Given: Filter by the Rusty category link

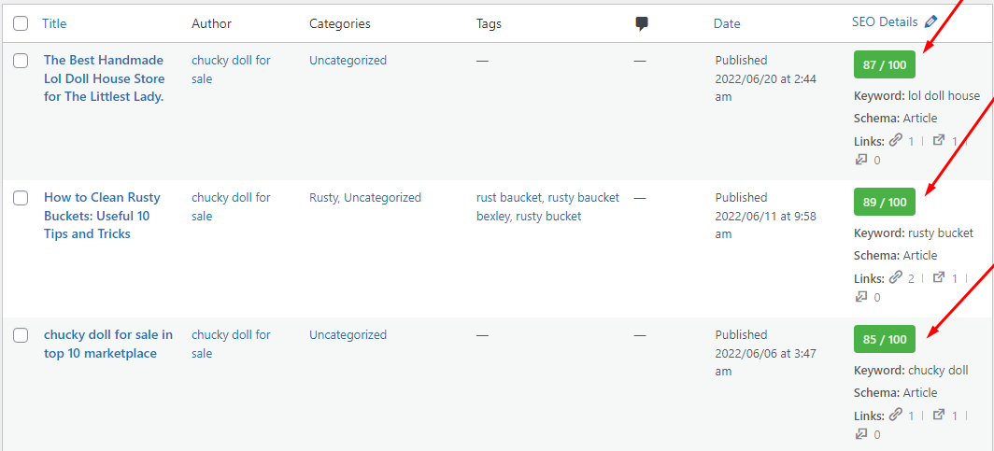Looking at the screenshot, I should point(323,198).
